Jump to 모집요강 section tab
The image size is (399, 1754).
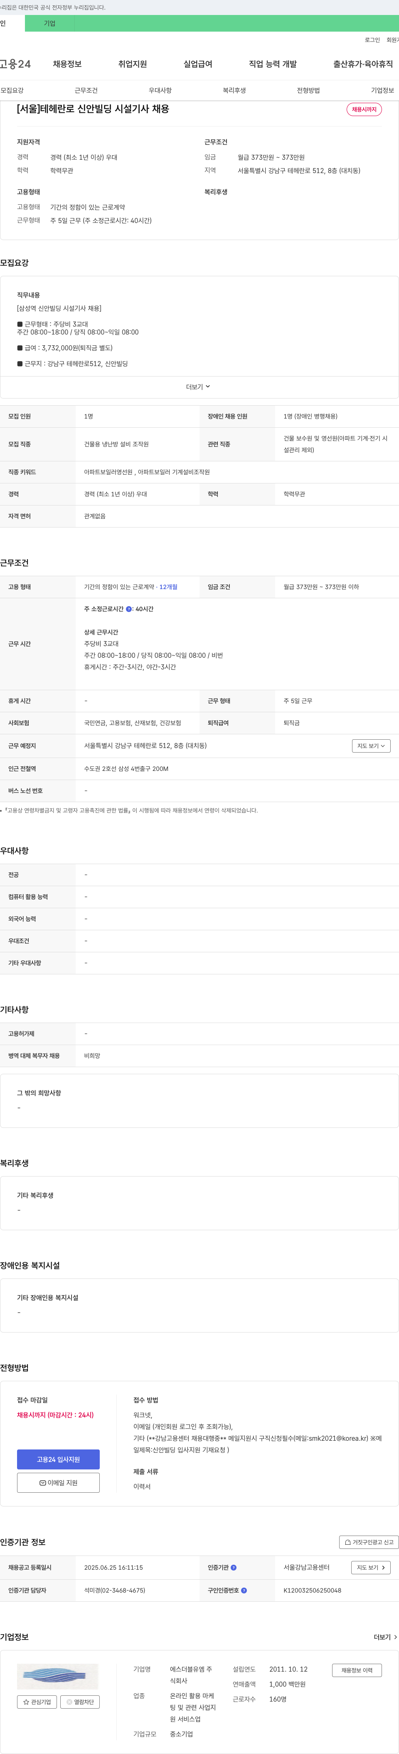[12, 91]
